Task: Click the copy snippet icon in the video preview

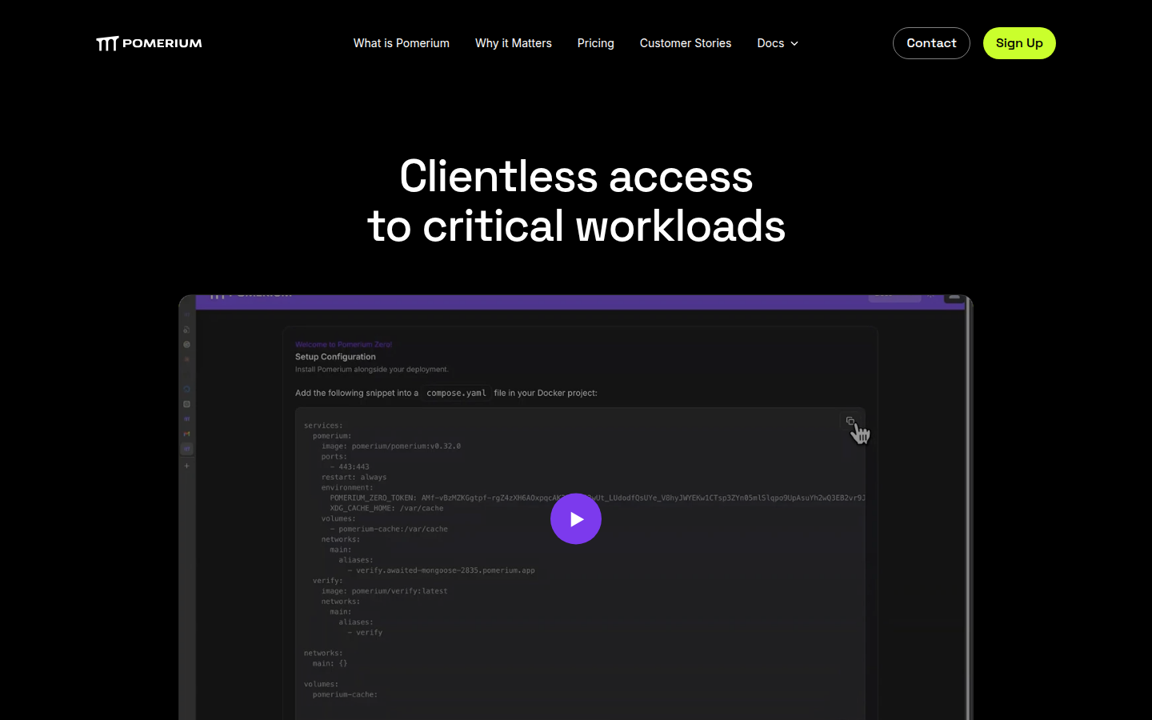Action: coord(850,421)
